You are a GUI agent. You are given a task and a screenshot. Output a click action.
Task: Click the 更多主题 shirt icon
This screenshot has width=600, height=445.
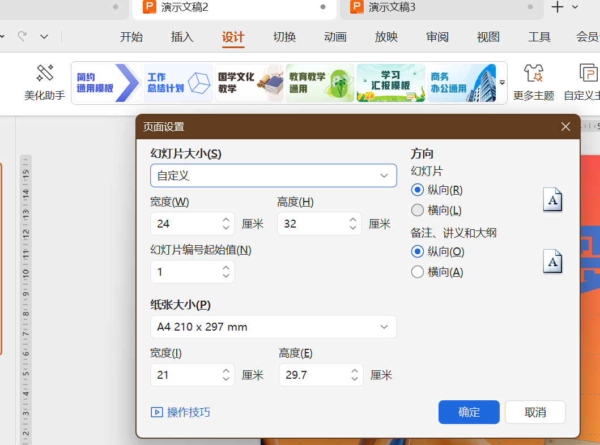coord(533,74)
